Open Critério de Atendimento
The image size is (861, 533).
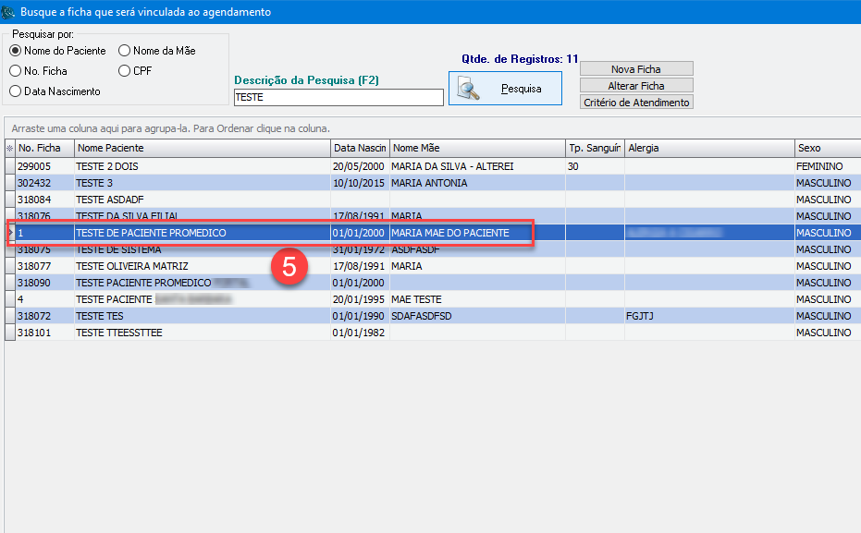point(636,103)
